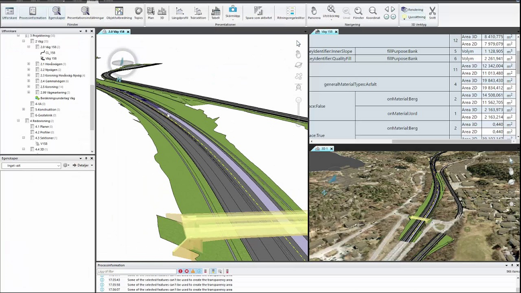Toggle Rendering in 3D Verktyg
This screenshot has width=521, height=293.
pyautogui.click(x=412, y=9)
